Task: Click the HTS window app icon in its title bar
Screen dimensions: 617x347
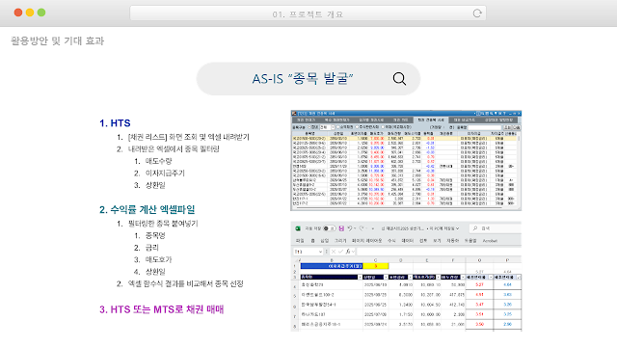Action: (x=293, y=114)
